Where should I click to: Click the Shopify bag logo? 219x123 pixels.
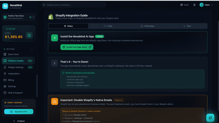pyautogui.click(x=51, y=17)
